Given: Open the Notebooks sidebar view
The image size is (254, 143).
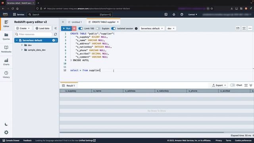Looking at the screenshot, I should point(6,49).
